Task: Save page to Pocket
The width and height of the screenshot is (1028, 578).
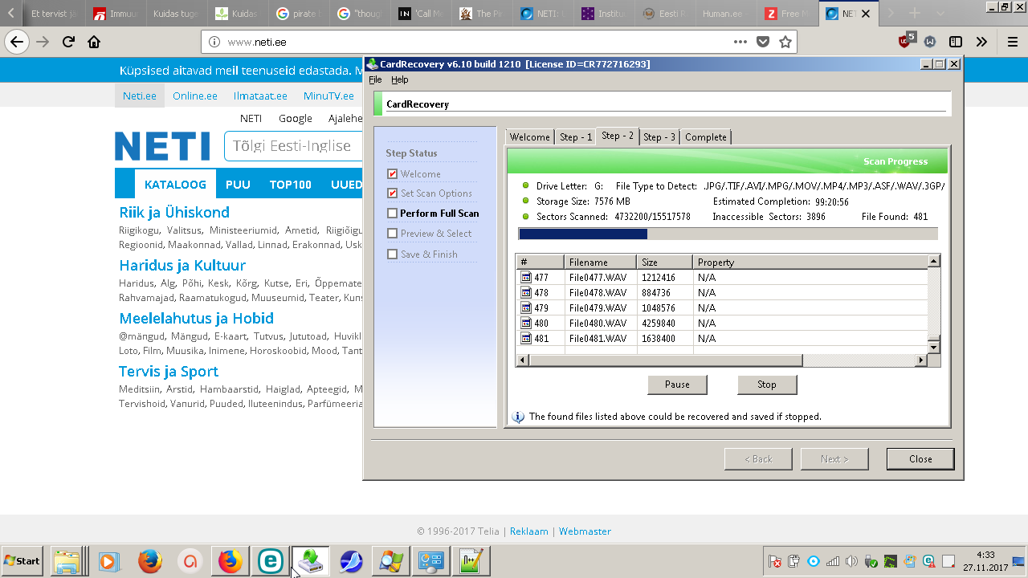Action: pyautogui.click(x=763, y=42)
